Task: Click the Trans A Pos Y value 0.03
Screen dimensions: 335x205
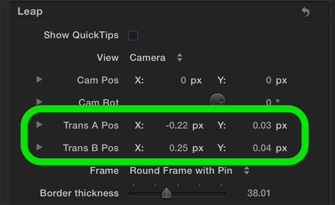Action: point(262,125)
